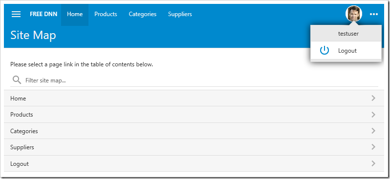Image resolution: width=390 pixels, height=179 pixels.
Task: Select the Home tab in the top bar
Action: pyautogui.click(x=75, y=15)
